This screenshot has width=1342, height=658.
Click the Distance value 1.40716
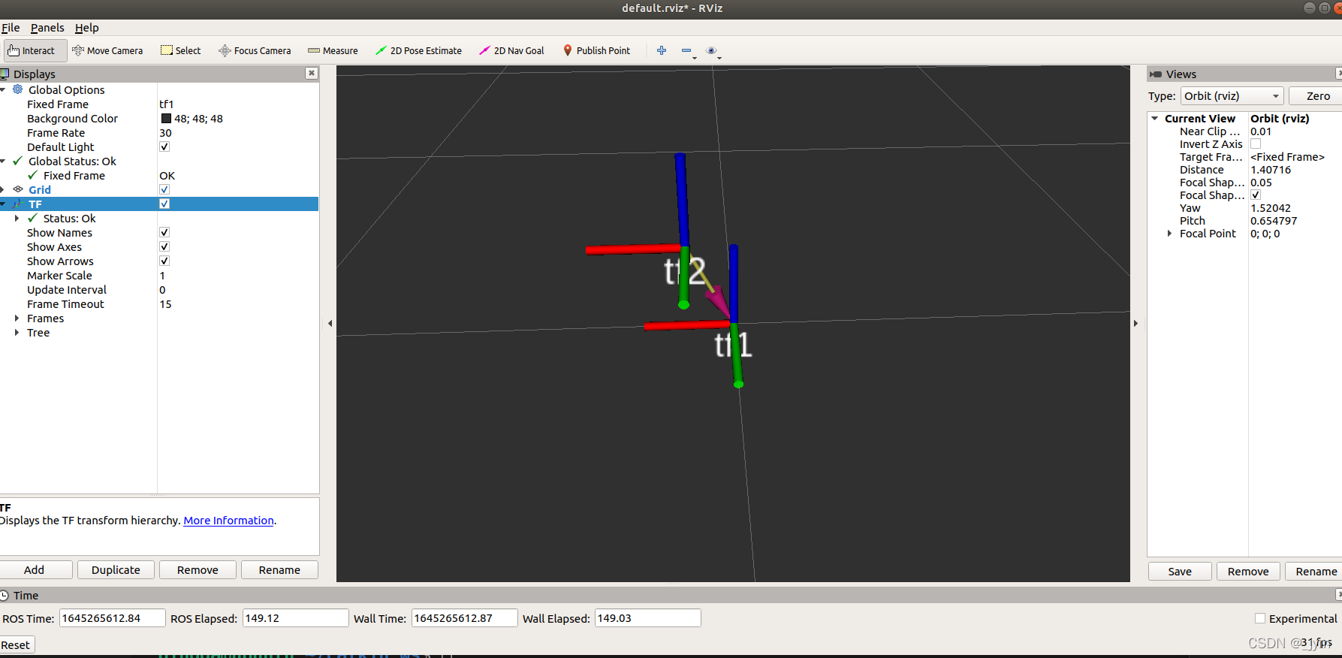(x=1270, y=169)
